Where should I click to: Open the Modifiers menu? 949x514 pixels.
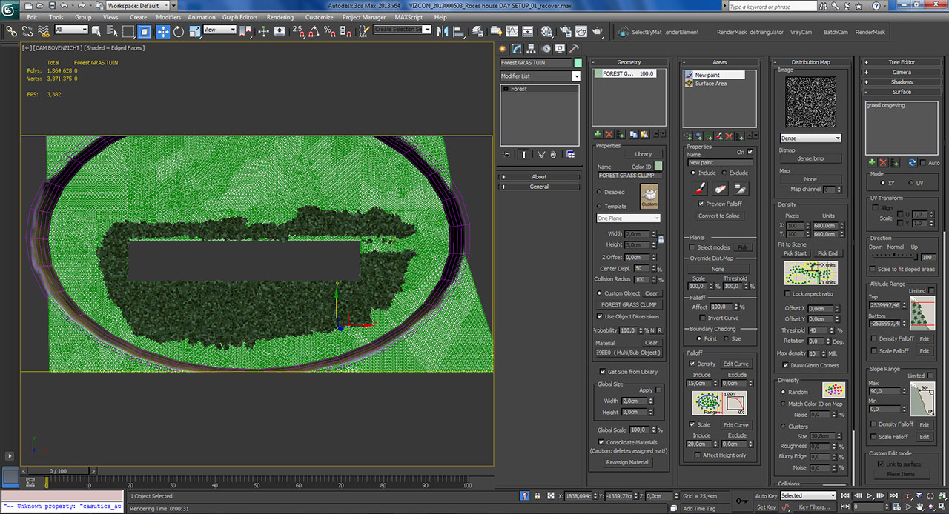tap(168, 17)
